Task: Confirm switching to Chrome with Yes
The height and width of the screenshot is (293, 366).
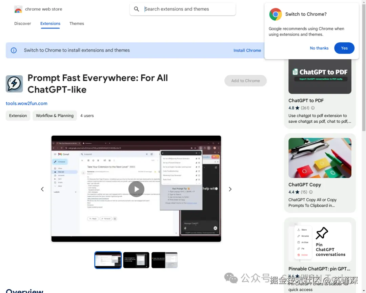Action: click(x=344, y=48)
